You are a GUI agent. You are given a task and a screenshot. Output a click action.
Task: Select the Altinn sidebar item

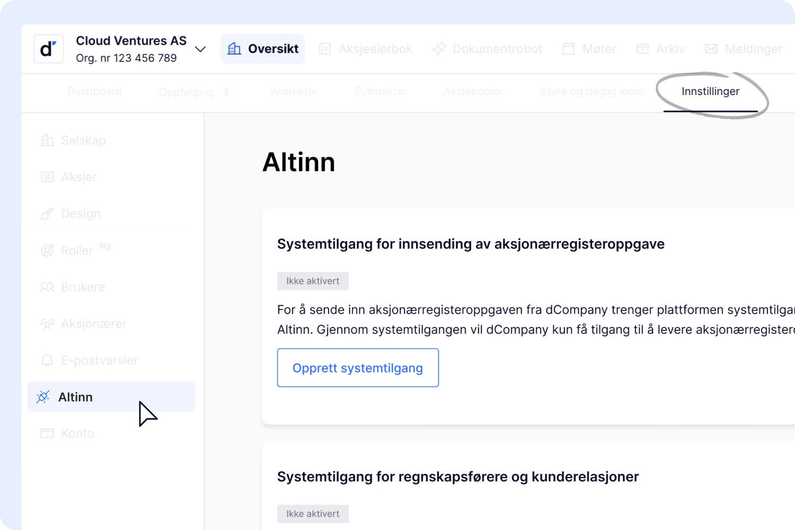(75, 397)
